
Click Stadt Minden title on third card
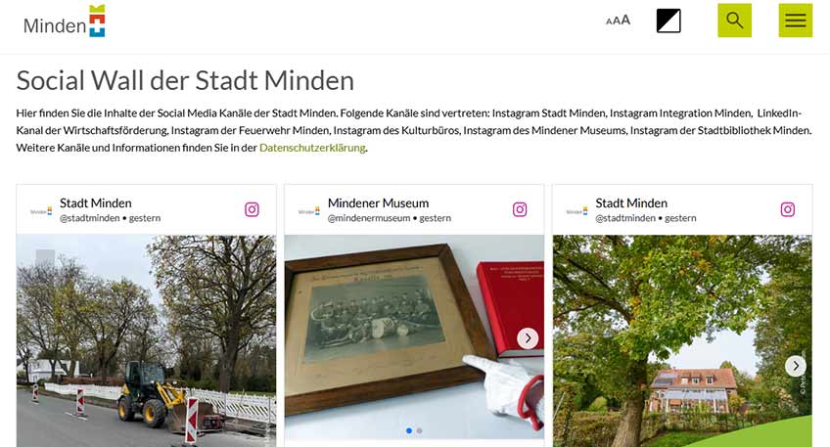pos(631,203)
